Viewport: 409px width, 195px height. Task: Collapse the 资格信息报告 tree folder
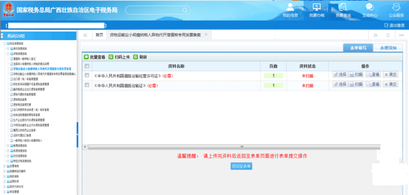(8, 54)
